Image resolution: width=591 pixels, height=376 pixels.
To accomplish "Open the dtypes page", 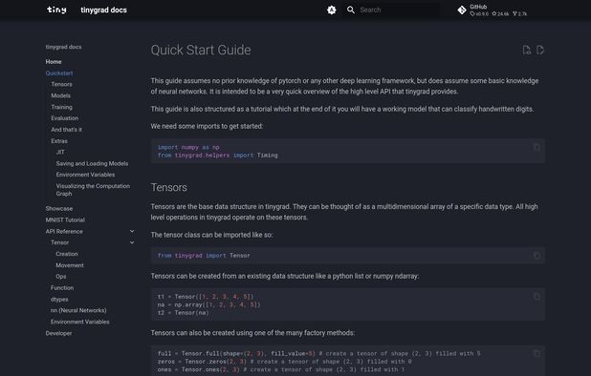I will coord(59,300).
